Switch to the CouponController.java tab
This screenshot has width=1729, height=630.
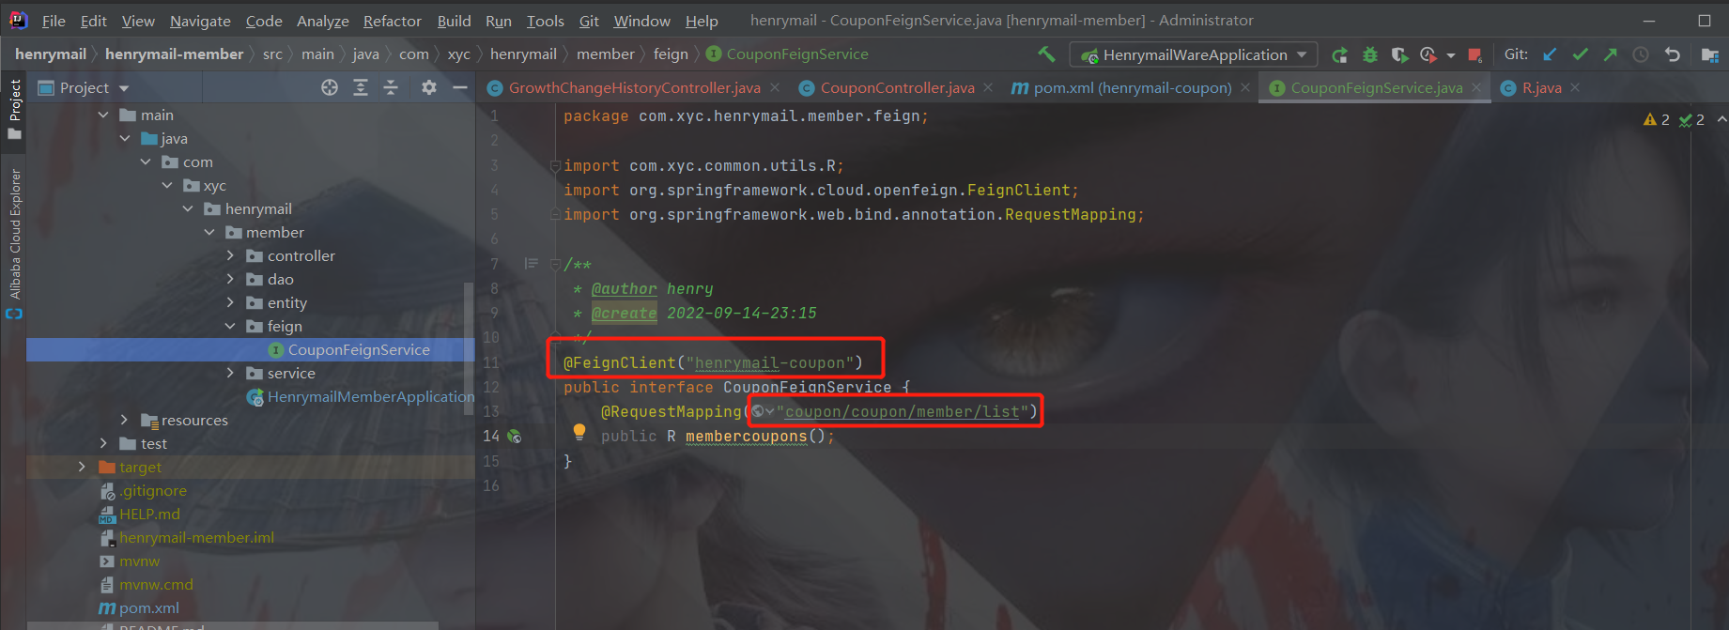(896, 87)
